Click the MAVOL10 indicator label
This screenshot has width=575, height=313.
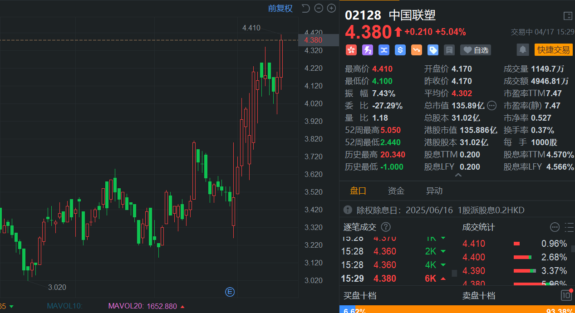[64, 306]
